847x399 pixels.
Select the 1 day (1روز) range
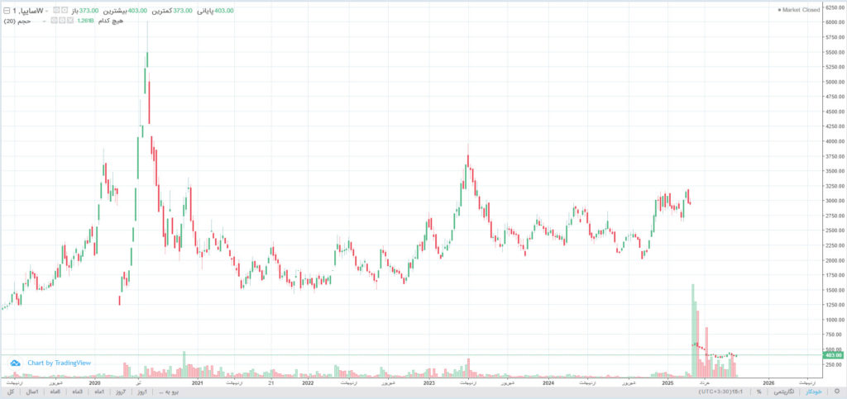tap(141, 392)
